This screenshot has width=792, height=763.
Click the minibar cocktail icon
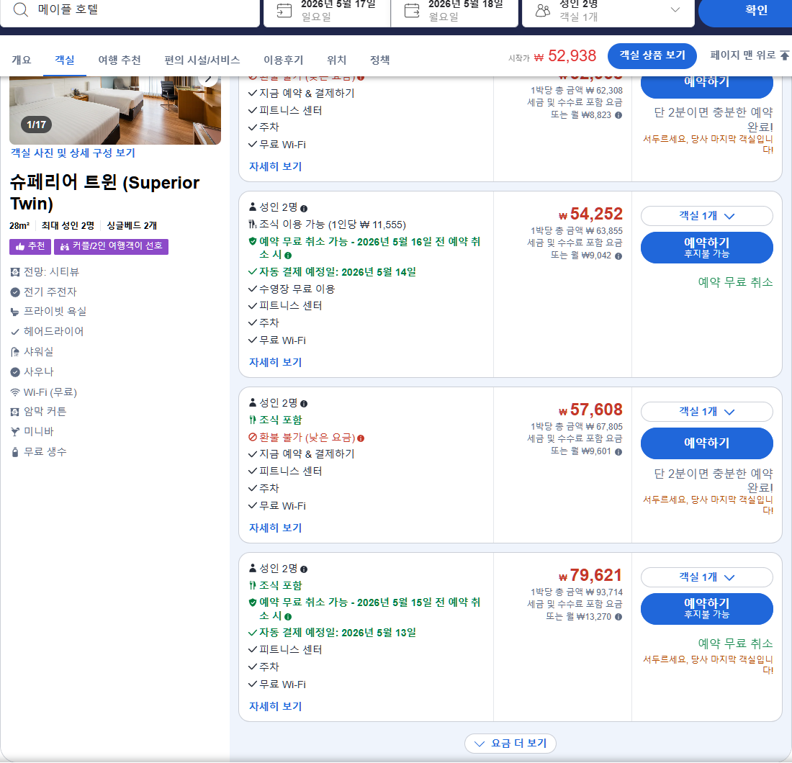click(15, 432)
